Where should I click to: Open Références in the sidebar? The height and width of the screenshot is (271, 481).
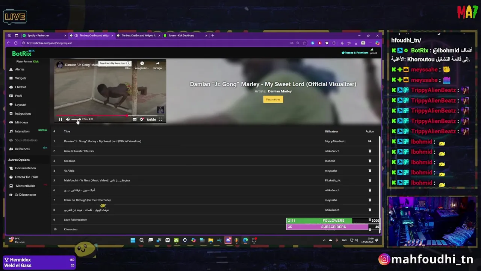[x=22, y=149]
